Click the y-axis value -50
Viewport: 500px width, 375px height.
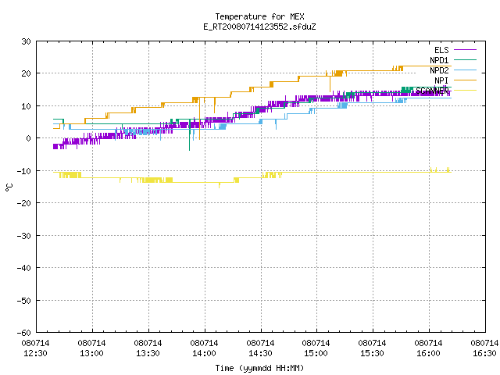(x=24, y=300)
